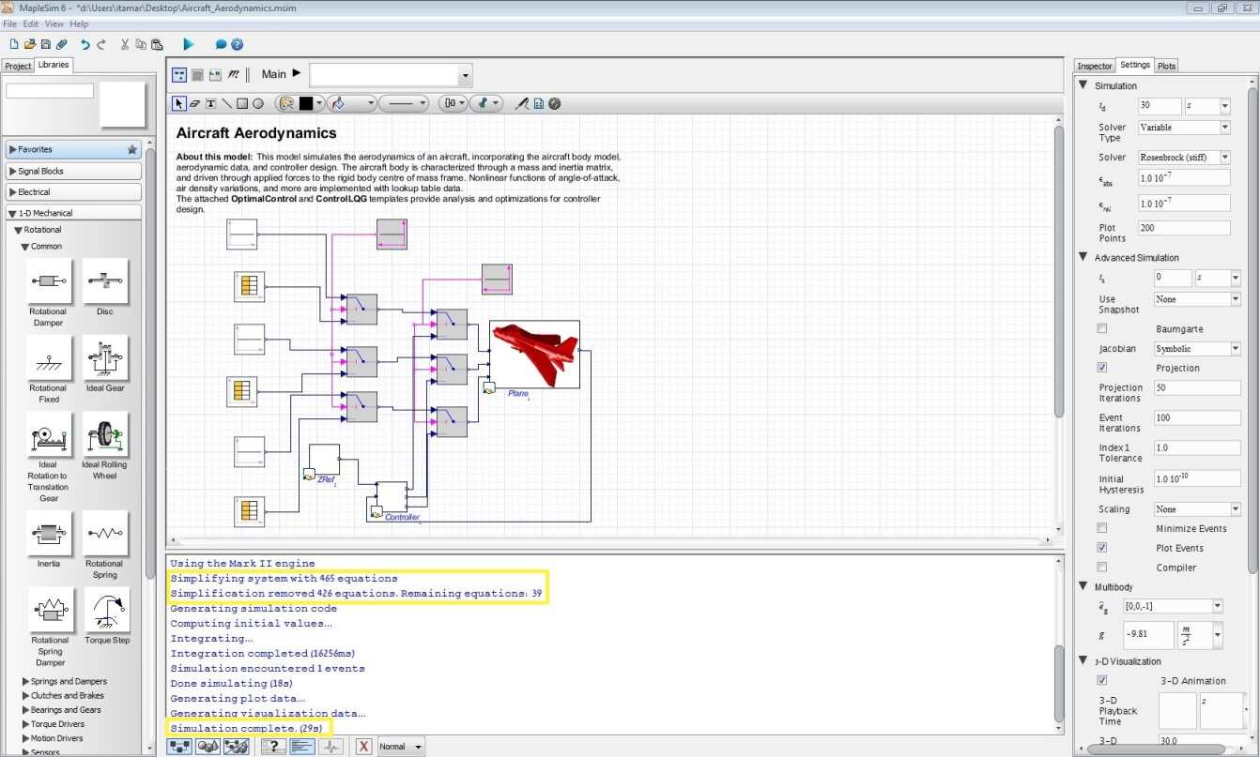Toggle the Compiler checkbox
This screenshot has width=1260, height=757.
1101,567
